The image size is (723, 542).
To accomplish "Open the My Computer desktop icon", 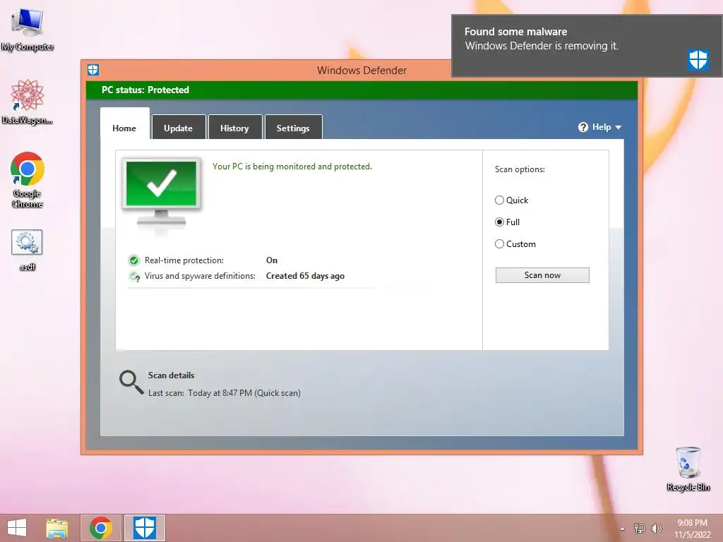I will (28, 30).
